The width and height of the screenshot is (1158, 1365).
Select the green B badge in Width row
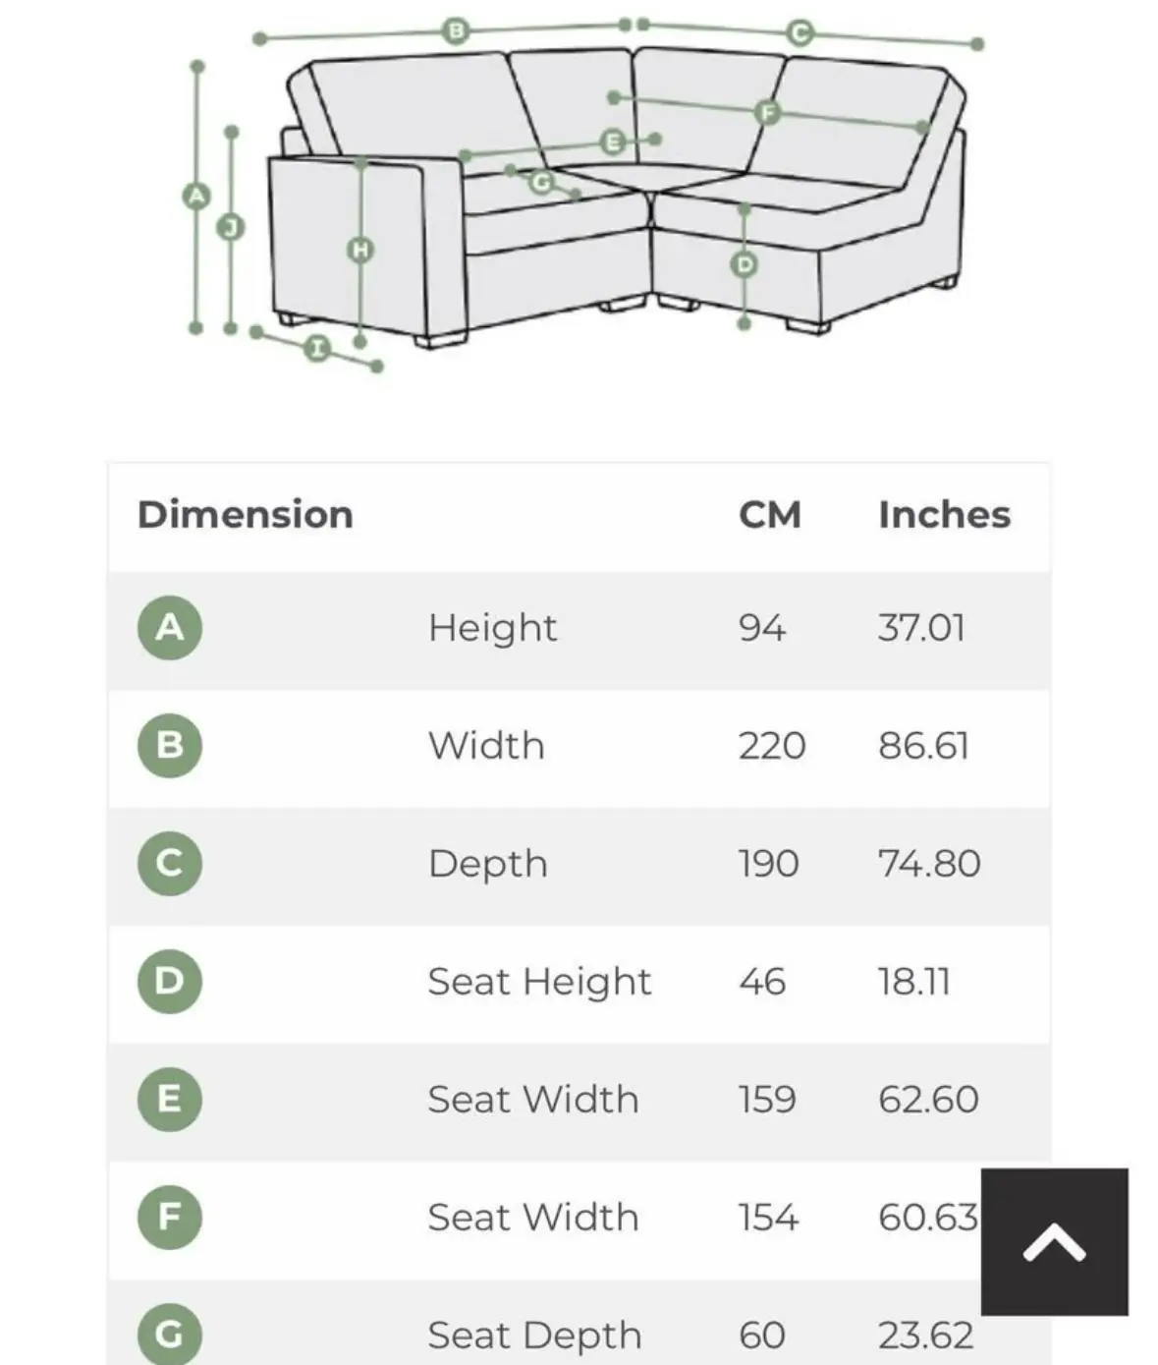pos(170,745)
